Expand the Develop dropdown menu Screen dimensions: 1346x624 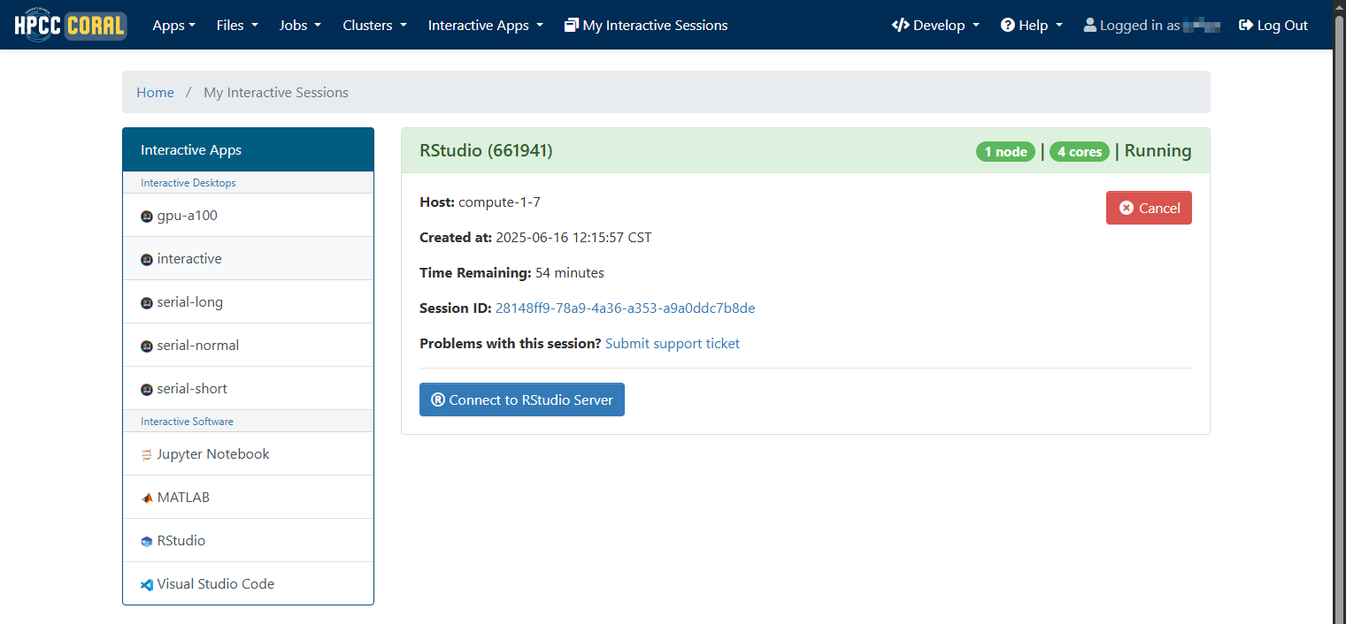(936, 26)
